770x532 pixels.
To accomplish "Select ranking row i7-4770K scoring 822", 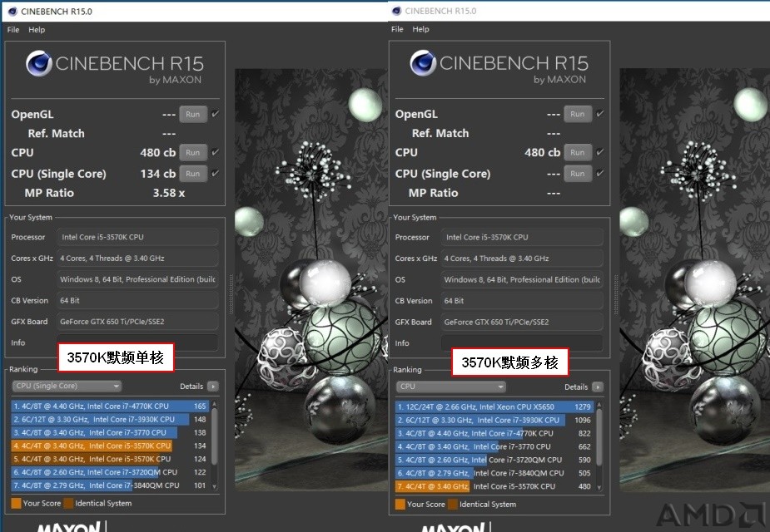I will [495, 433].
